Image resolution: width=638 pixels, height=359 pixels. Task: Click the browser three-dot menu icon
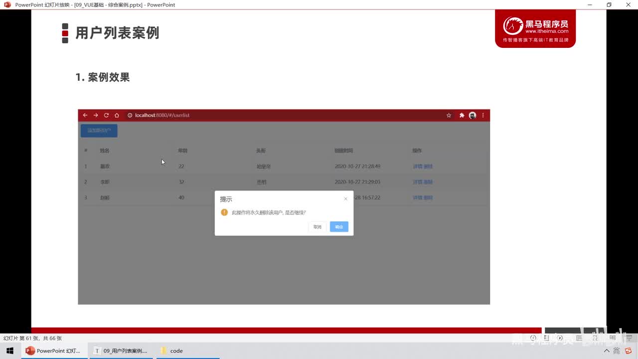482,115
